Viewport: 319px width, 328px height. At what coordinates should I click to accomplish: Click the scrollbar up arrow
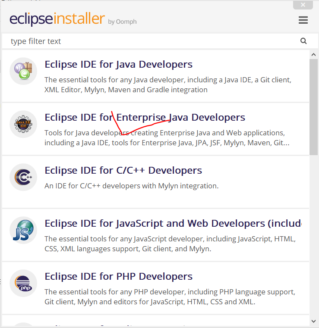(x=313, y=55)
